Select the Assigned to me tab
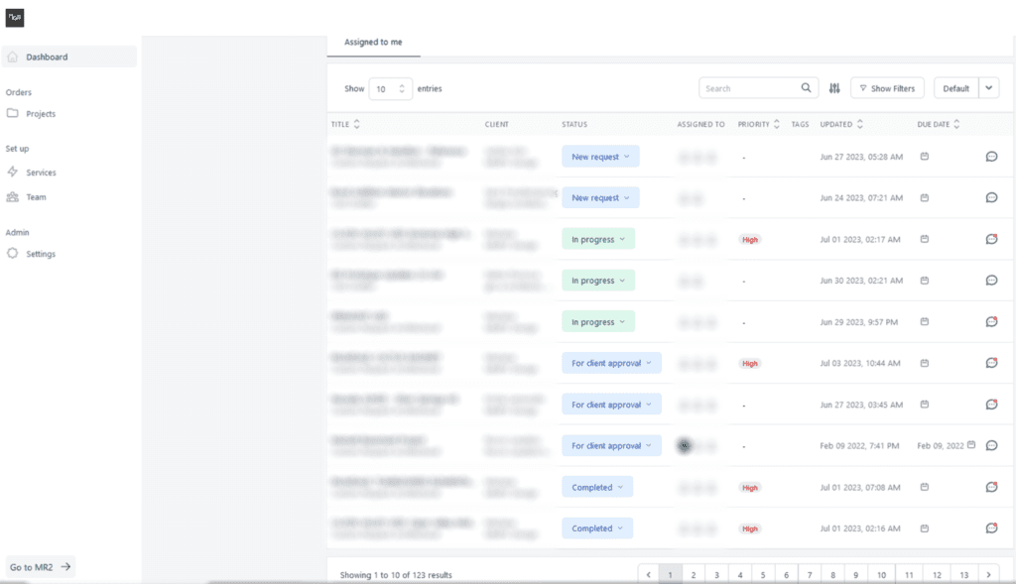This screenshot has height=584, width=1016. pyautogui.click(x=373, y=43)
